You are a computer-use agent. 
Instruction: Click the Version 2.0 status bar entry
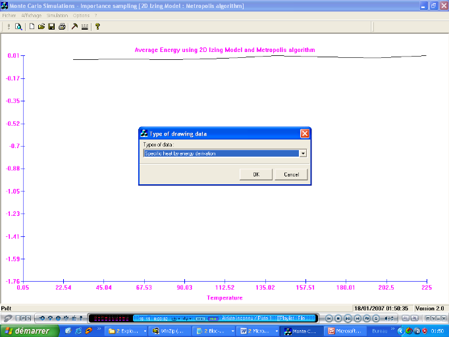click(429, 309)
